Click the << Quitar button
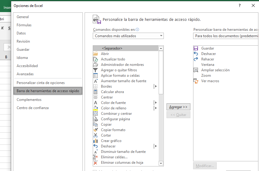Image resolution: width=259 pixels, height=171 pixels. tap(178, 115)
